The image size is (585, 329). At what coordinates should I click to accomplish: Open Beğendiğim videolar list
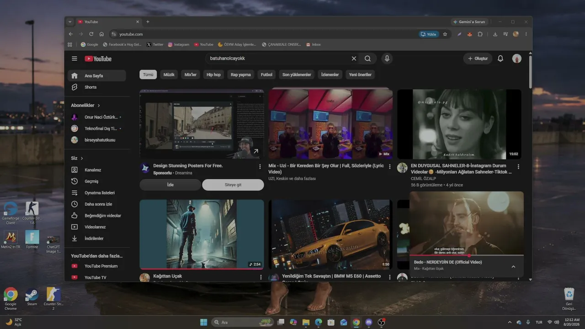pos(97,216)
